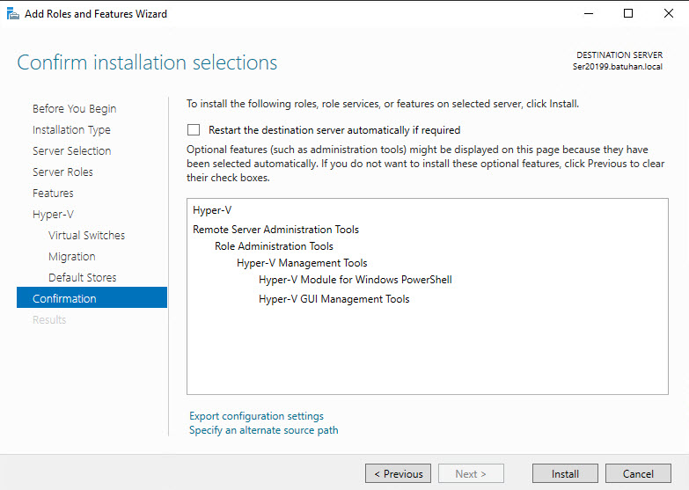The height and width of the screenshot is (490, 689).
Task: Minimize the wizard window
Action: pos(585,14)
